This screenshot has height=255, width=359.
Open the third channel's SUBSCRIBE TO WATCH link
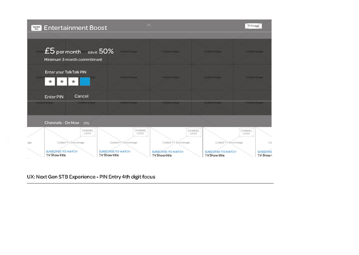pyautogui.click(x=168, y=152)
